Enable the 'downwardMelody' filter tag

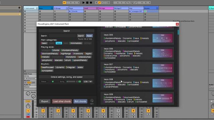click(50, 54)
